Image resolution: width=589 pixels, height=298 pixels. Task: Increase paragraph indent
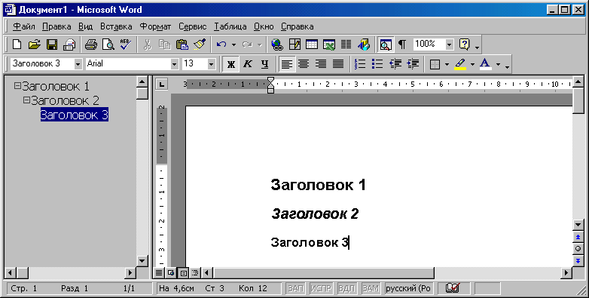point(413,64)
